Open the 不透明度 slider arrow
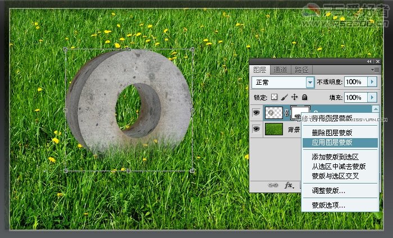393x238 pixels. 372,82
